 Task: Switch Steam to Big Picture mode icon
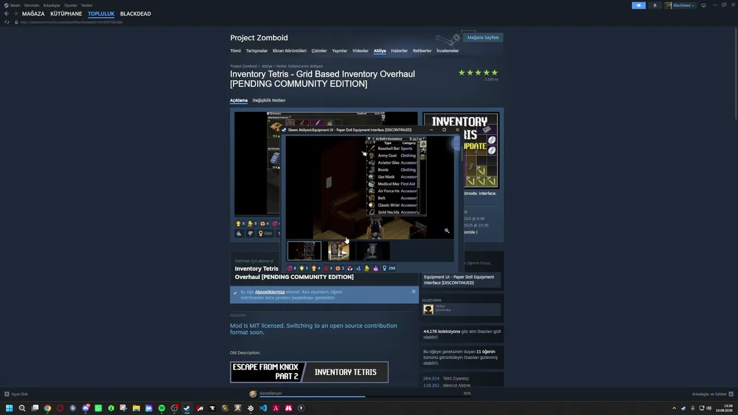[x=703, y=5]
